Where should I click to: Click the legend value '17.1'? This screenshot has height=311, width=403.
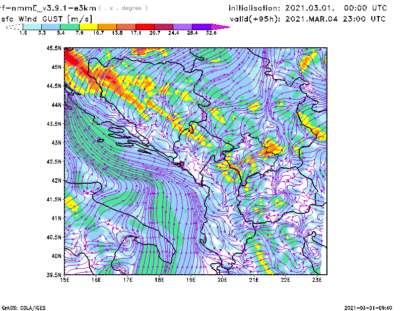pos(136,33)
